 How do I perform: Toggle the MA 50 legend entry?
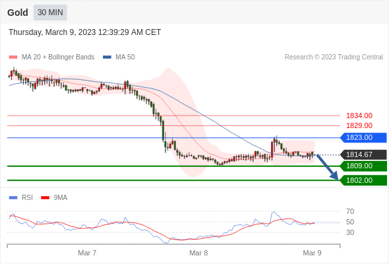tap(119, 57)
